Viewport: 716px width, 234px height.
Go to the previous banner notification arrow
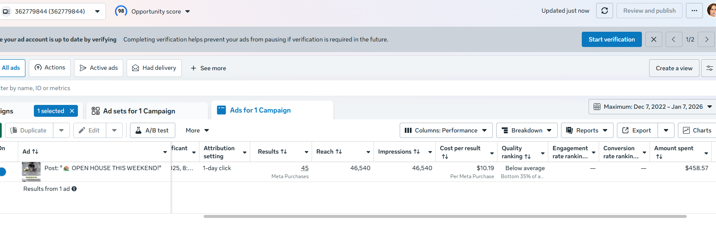pos(674,39)
